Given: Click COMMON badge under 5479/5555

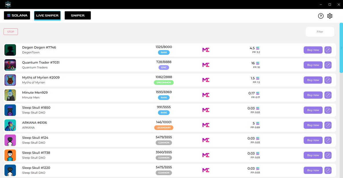Looking at the screenshot, I should [x=164, y=143].
